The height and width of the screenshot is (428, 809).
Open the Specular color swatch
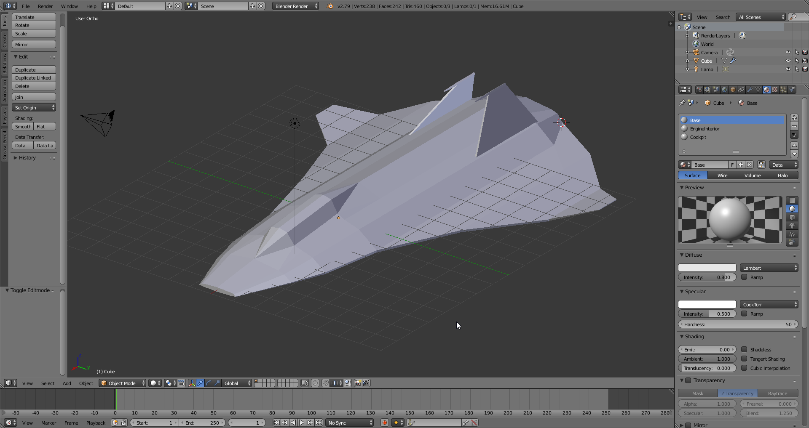(707, 304)
